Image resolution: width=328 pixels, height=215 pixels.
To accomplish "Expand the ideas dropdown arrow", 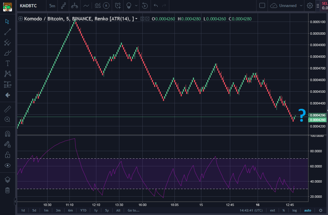I will pos(136,6).
